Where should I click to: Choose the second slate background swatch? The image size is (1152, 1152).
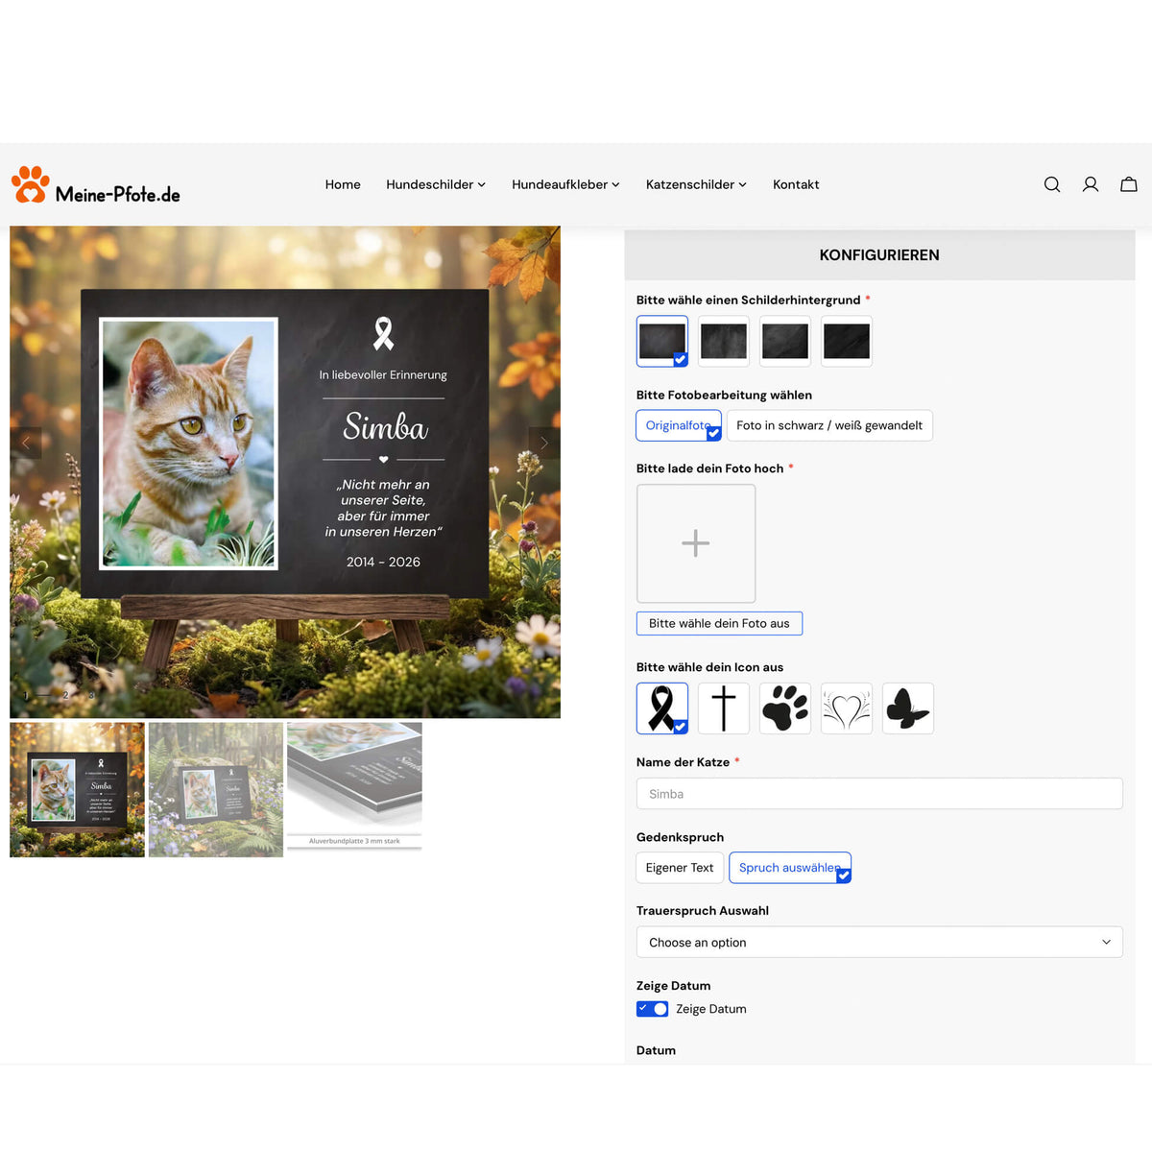click(x=724, y=341)
